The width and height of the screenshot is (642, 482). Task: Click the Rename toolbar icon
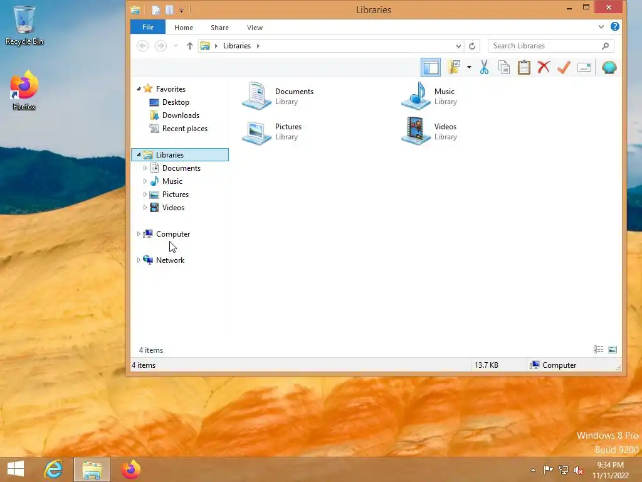584,67
